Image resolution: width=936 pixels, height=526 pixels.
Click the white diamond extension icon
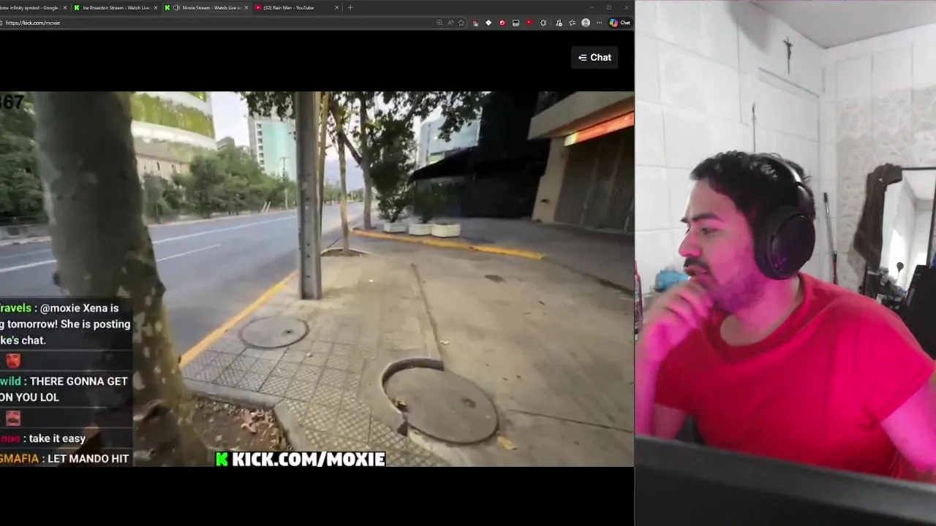(488, 23)
